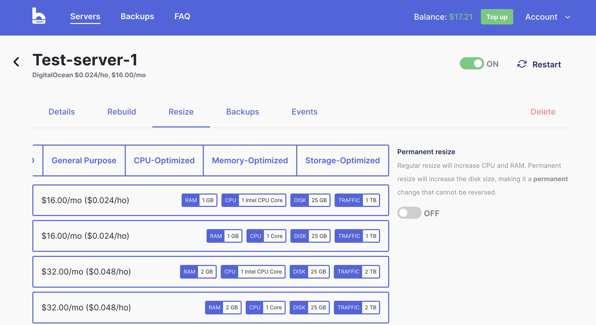Select the Resize tab
This screenshot has width=596, height=325.
click(181, 112)
